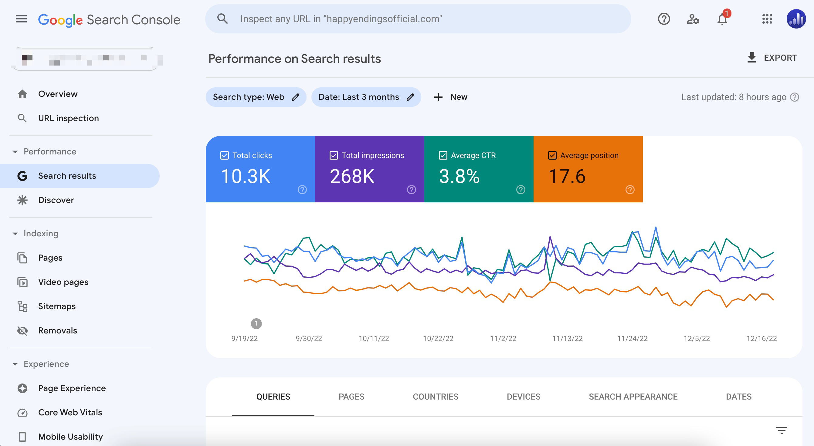Toggle the Total clicks checkbox
Screen dimensions: 814x446
(224, 155)
